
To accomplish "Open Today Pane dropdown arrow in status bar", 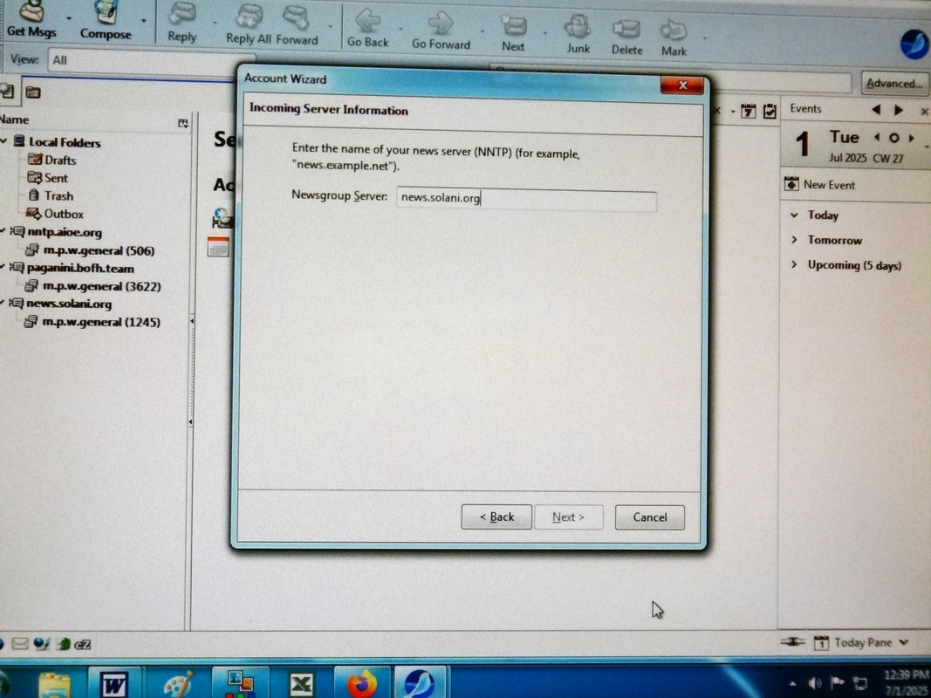I will (x=904, y=642).
